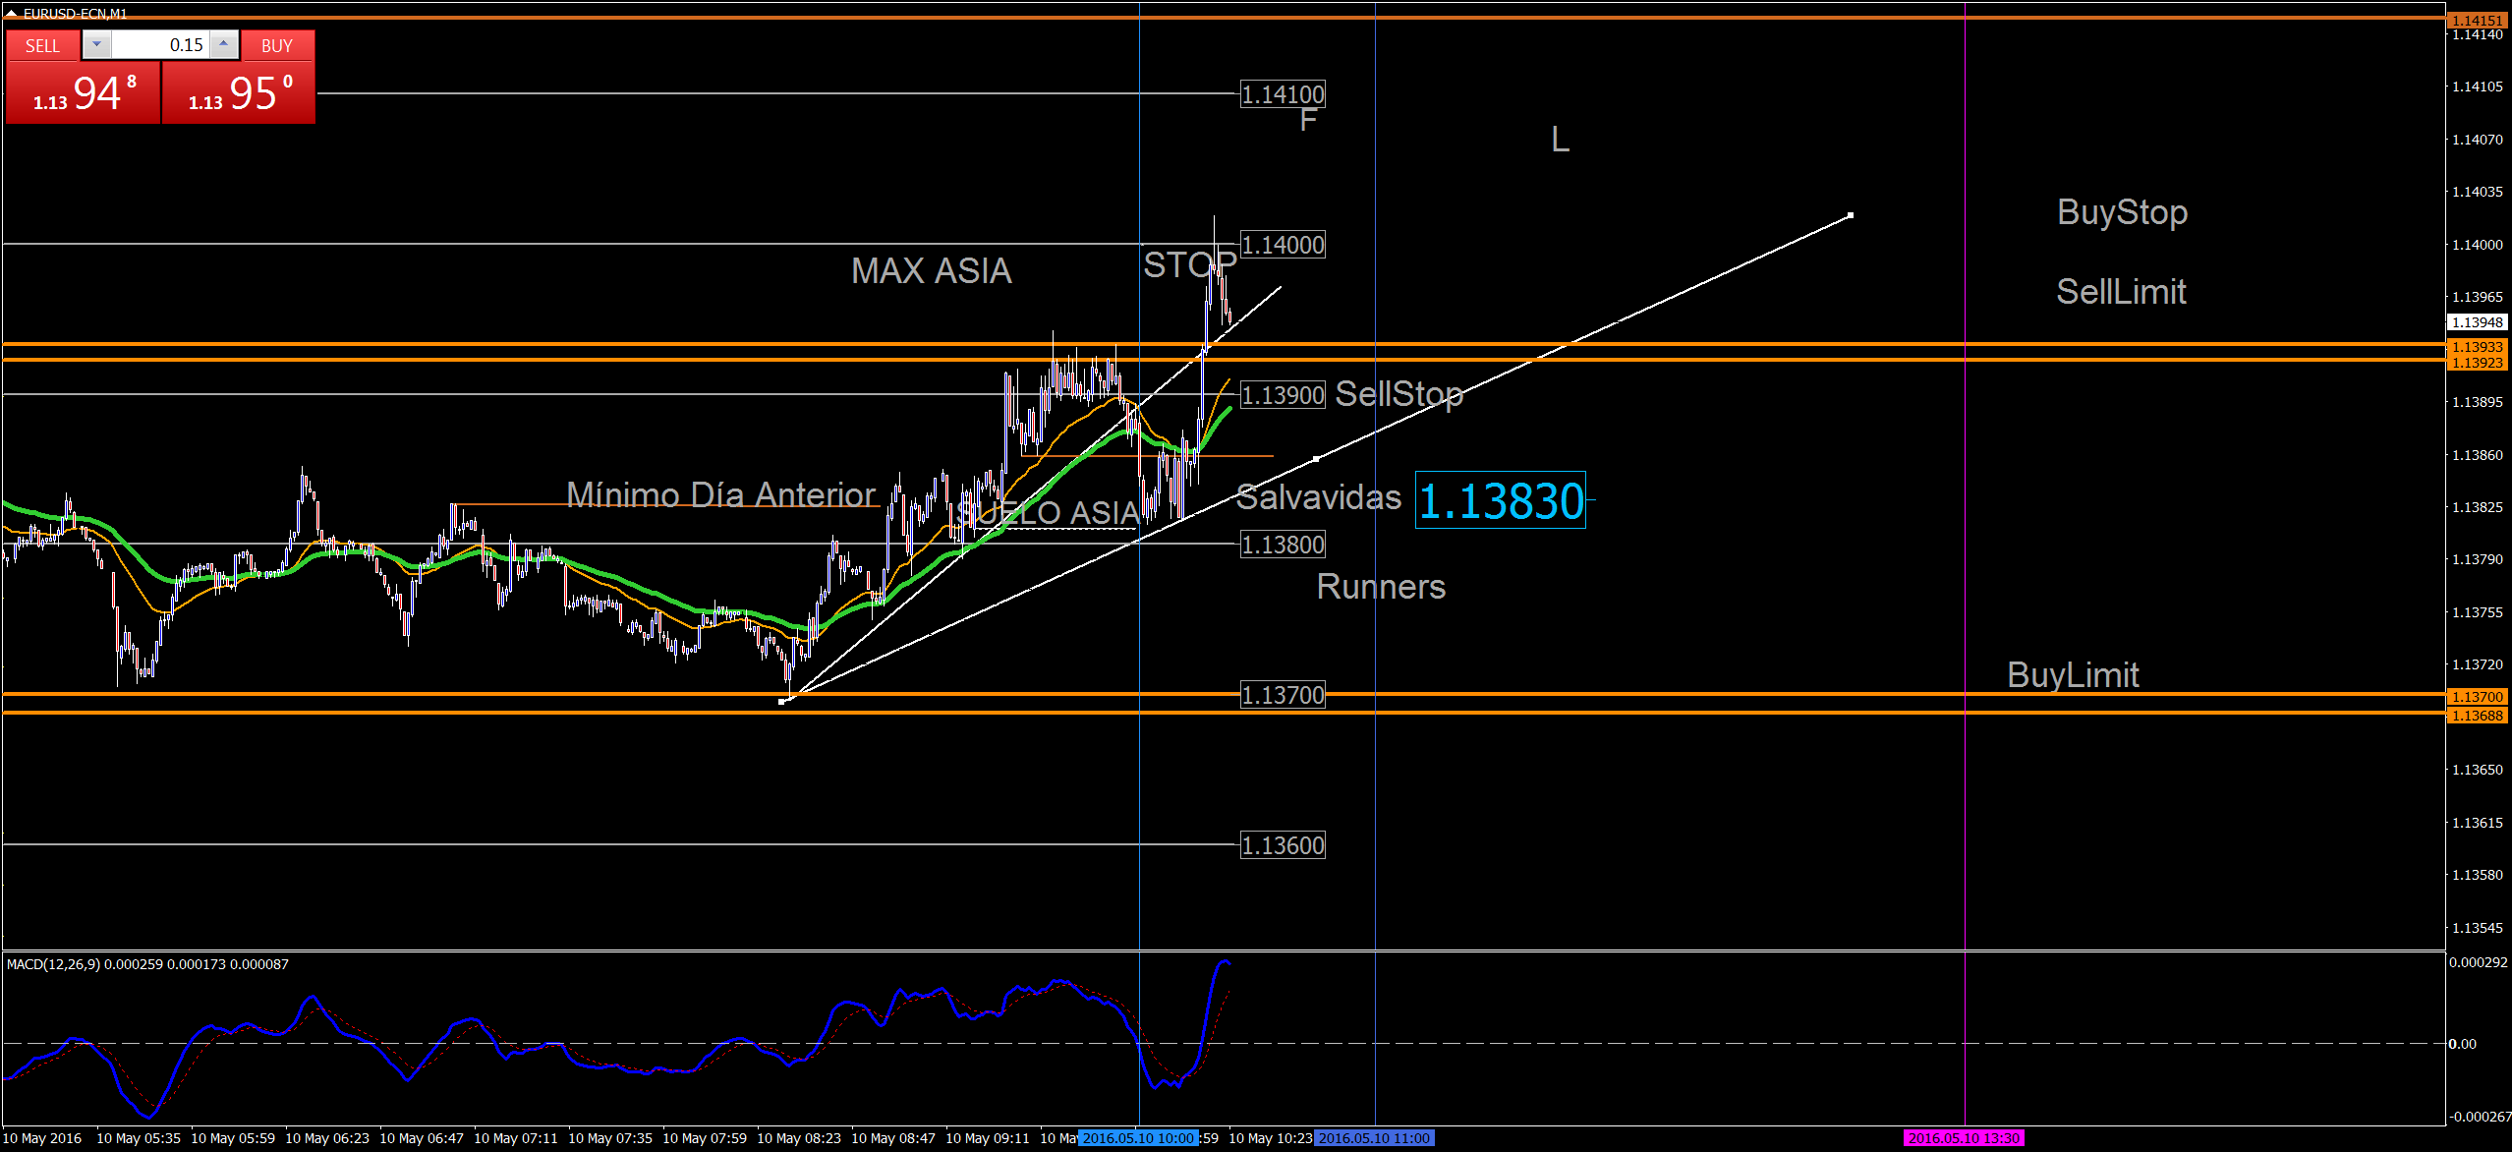Decrease lot volume with down arrow
This screenshot has height=1152, width=2512.
pyautogui.click(x=96, y=44)
